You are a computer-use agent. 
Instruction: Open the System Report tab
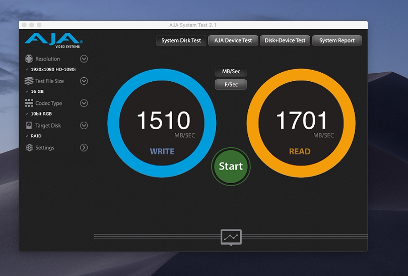(336, 40)
